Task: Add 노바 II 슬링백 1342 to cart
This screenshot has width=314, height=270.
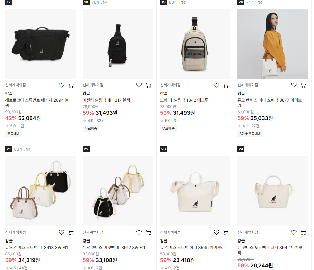Action: (226, 85)
